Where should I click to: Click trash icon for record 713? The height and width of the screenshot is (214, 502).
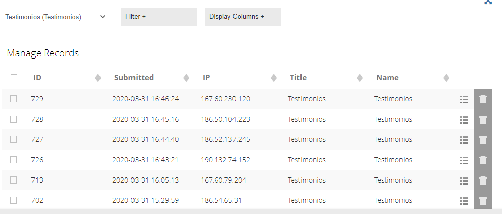point(483,181)
